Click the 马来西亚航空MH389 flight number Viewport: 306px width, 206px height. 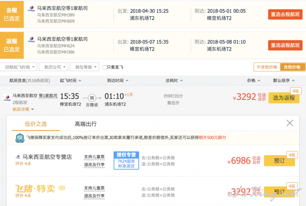click(x=56, y=15)
